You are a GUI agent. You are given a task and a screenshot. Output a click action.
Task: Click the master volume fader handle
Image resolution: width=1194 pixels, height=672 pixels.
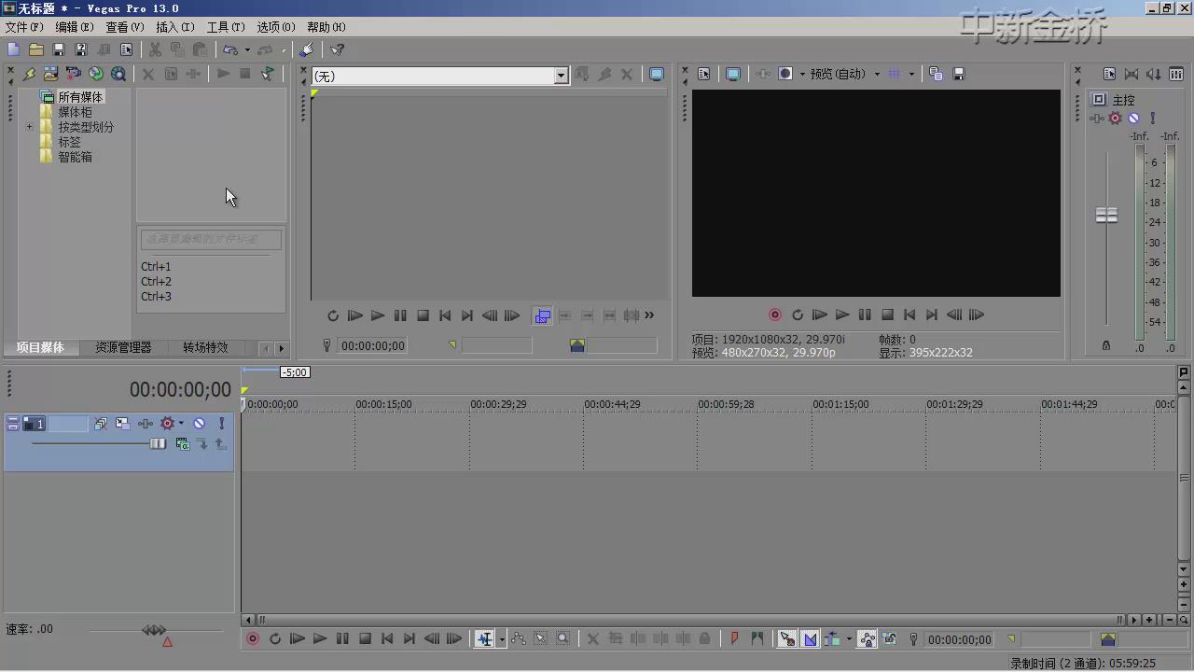pyautogui.click(x=1106, y=216)
